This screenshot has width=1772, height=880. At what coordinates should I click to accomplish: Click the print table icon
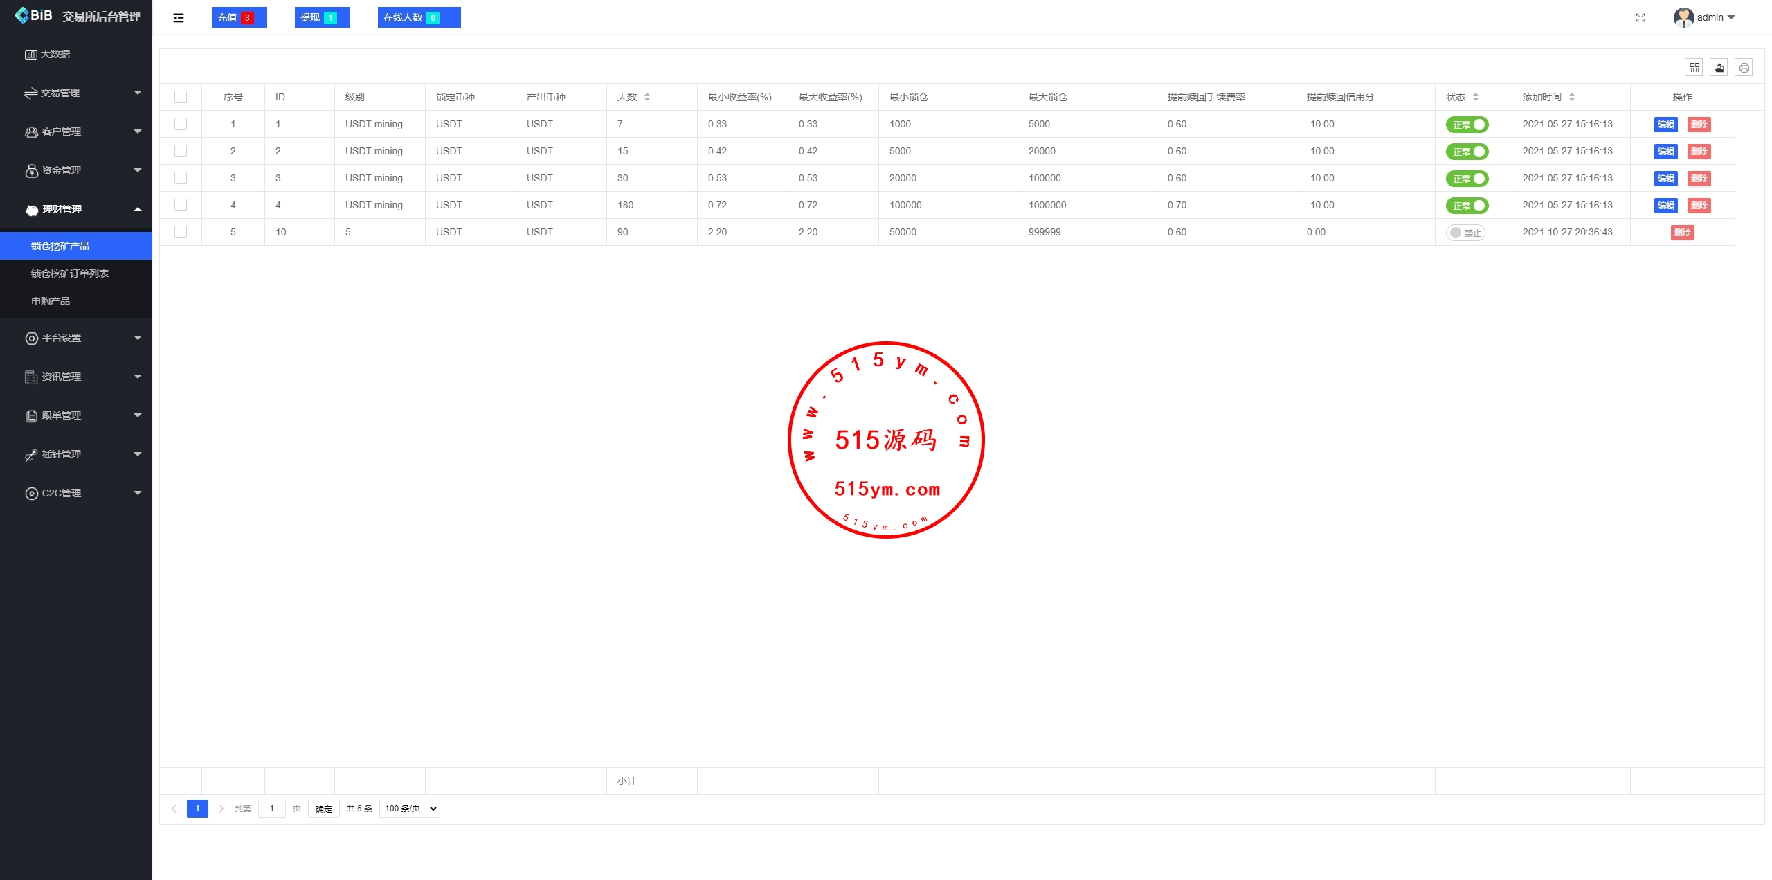point(1744,67)
